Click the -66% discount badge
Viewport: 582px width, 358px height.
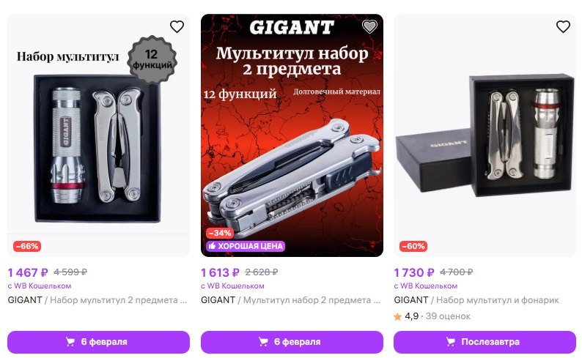(27, 246)
